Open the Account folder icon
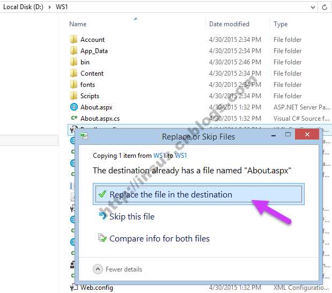 pyautogui.click(x=73, y=39)
